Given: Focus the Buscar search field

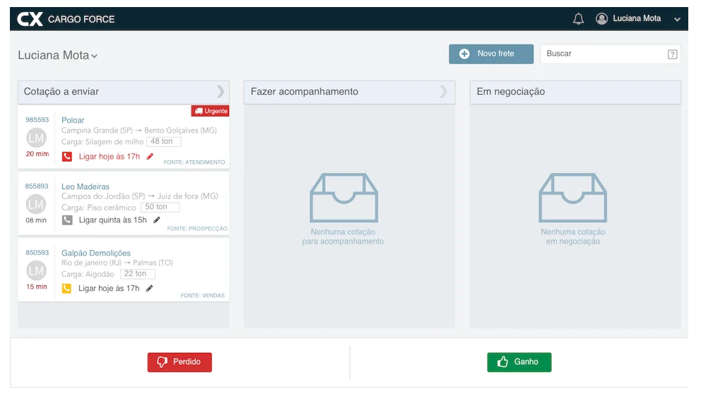Looking at the screenshot, I should coord(611,54).
